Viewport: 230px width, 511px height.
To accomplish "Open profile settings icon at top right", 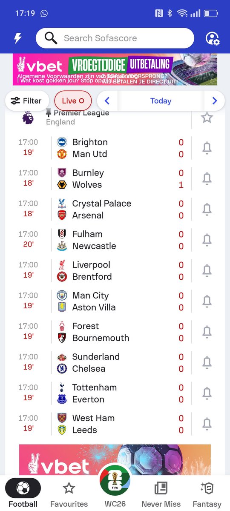I will (x=212, y=38).
